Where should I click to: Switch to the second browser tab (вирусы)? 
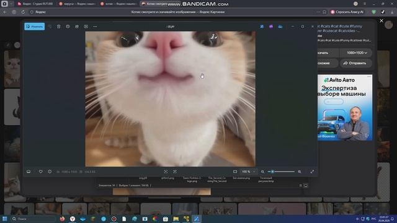[x=77, y=4]
